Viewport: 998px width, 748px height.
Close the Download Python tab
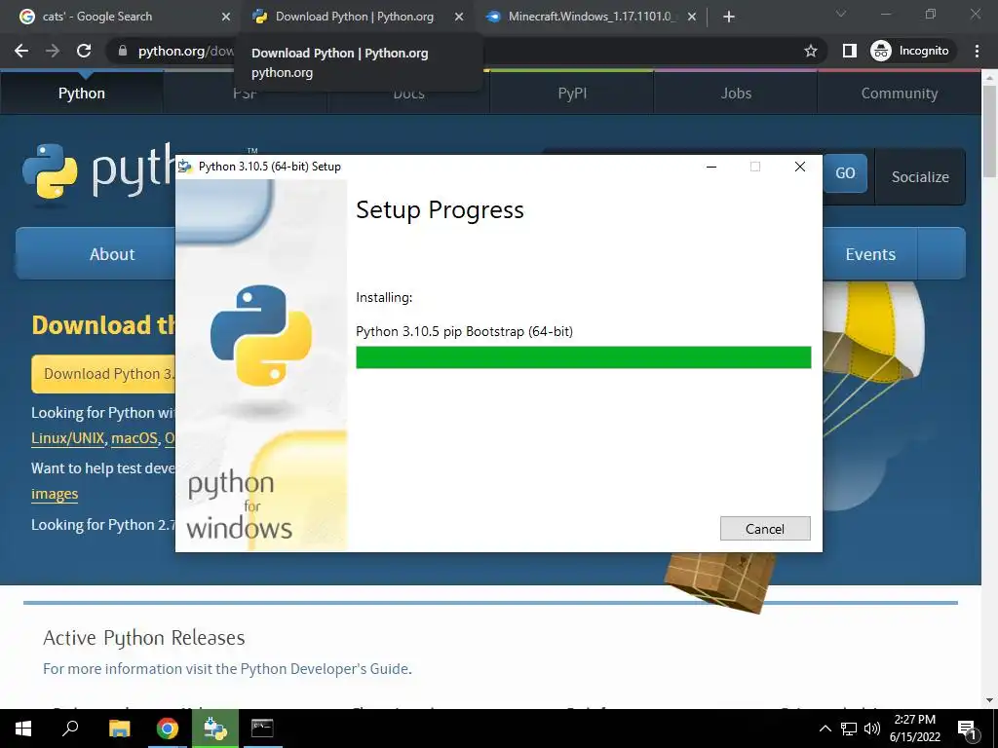click(x=459, y=17)
